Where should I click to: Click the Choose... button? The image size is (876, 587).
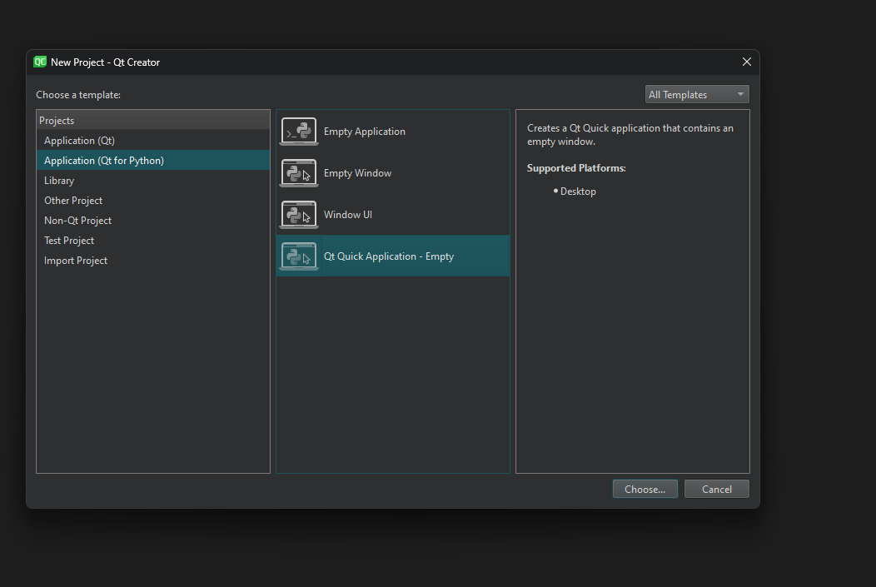click(x=645, y=490)
